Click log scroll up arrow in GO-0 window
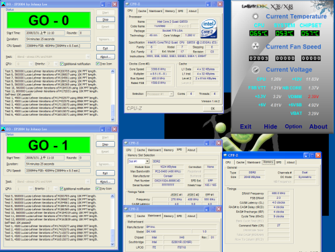335x252 pixels. [x=113, y=71]
